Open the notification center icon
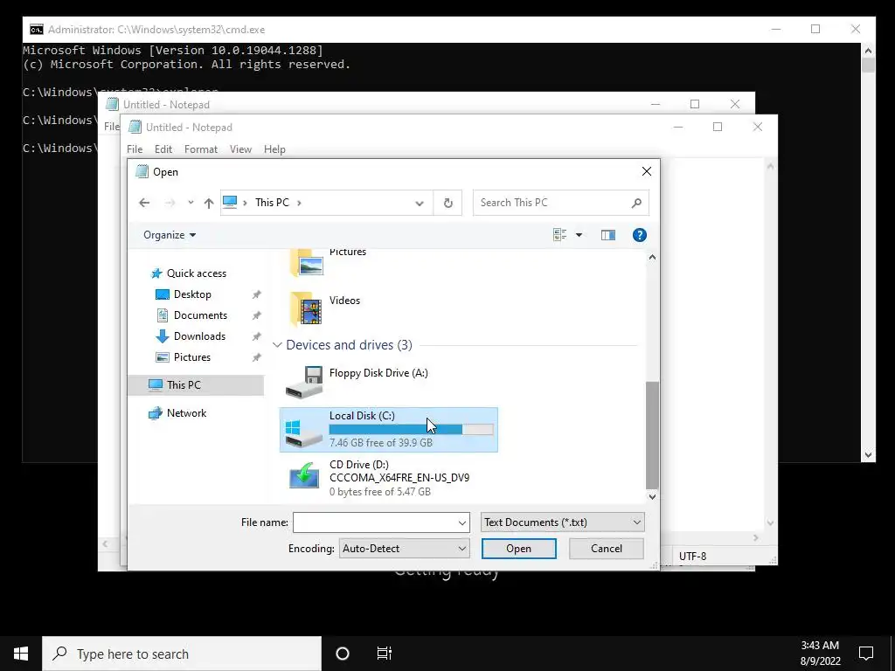 [866, 654]
